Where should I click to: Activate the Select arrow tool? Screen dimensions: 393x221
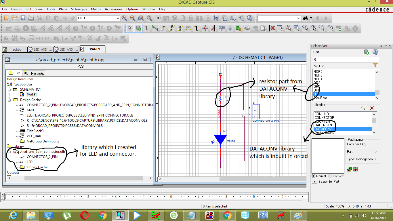coord(130,28)
